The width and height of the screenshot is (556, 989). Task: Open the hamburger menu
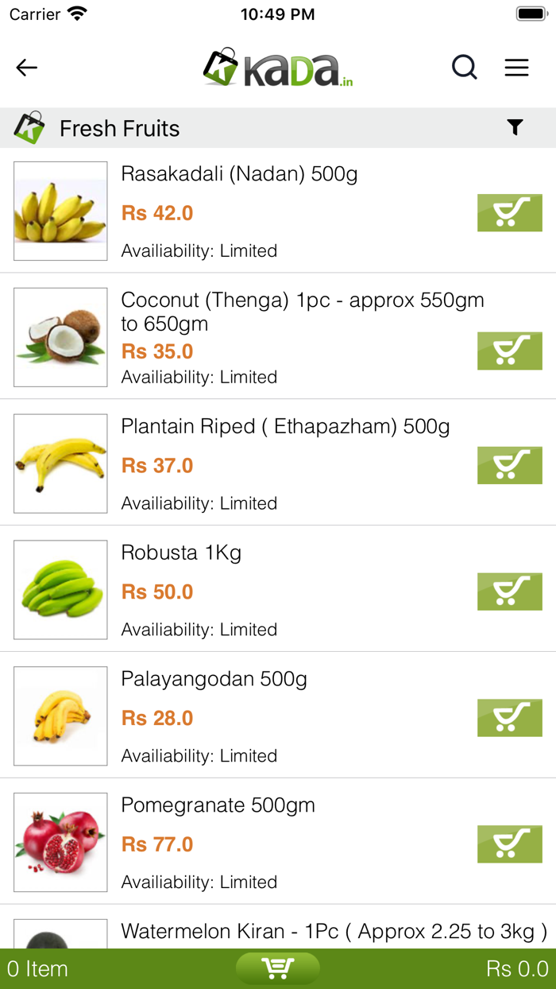[516, 68]
